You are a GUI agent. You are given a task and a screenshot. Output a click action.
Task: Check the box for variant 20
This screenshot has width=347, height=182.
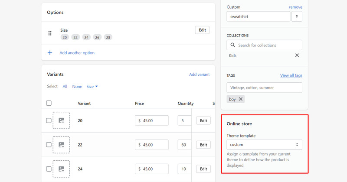[x=49, y=120]
